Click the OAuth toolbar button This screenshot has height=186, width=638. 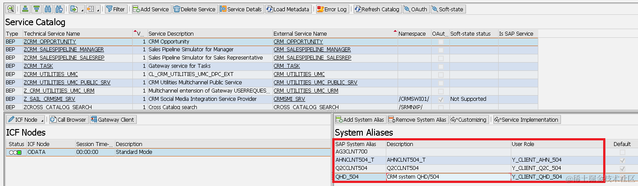click(x=415, y=9)
